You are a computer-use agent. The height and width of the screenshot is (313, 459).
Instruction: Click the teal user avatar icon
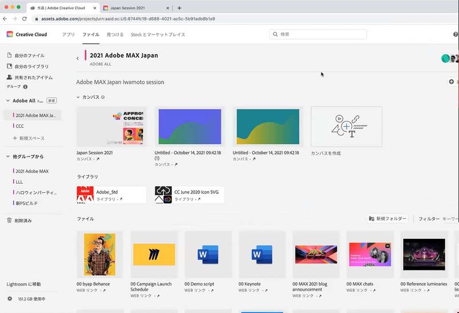coord(445,59)
